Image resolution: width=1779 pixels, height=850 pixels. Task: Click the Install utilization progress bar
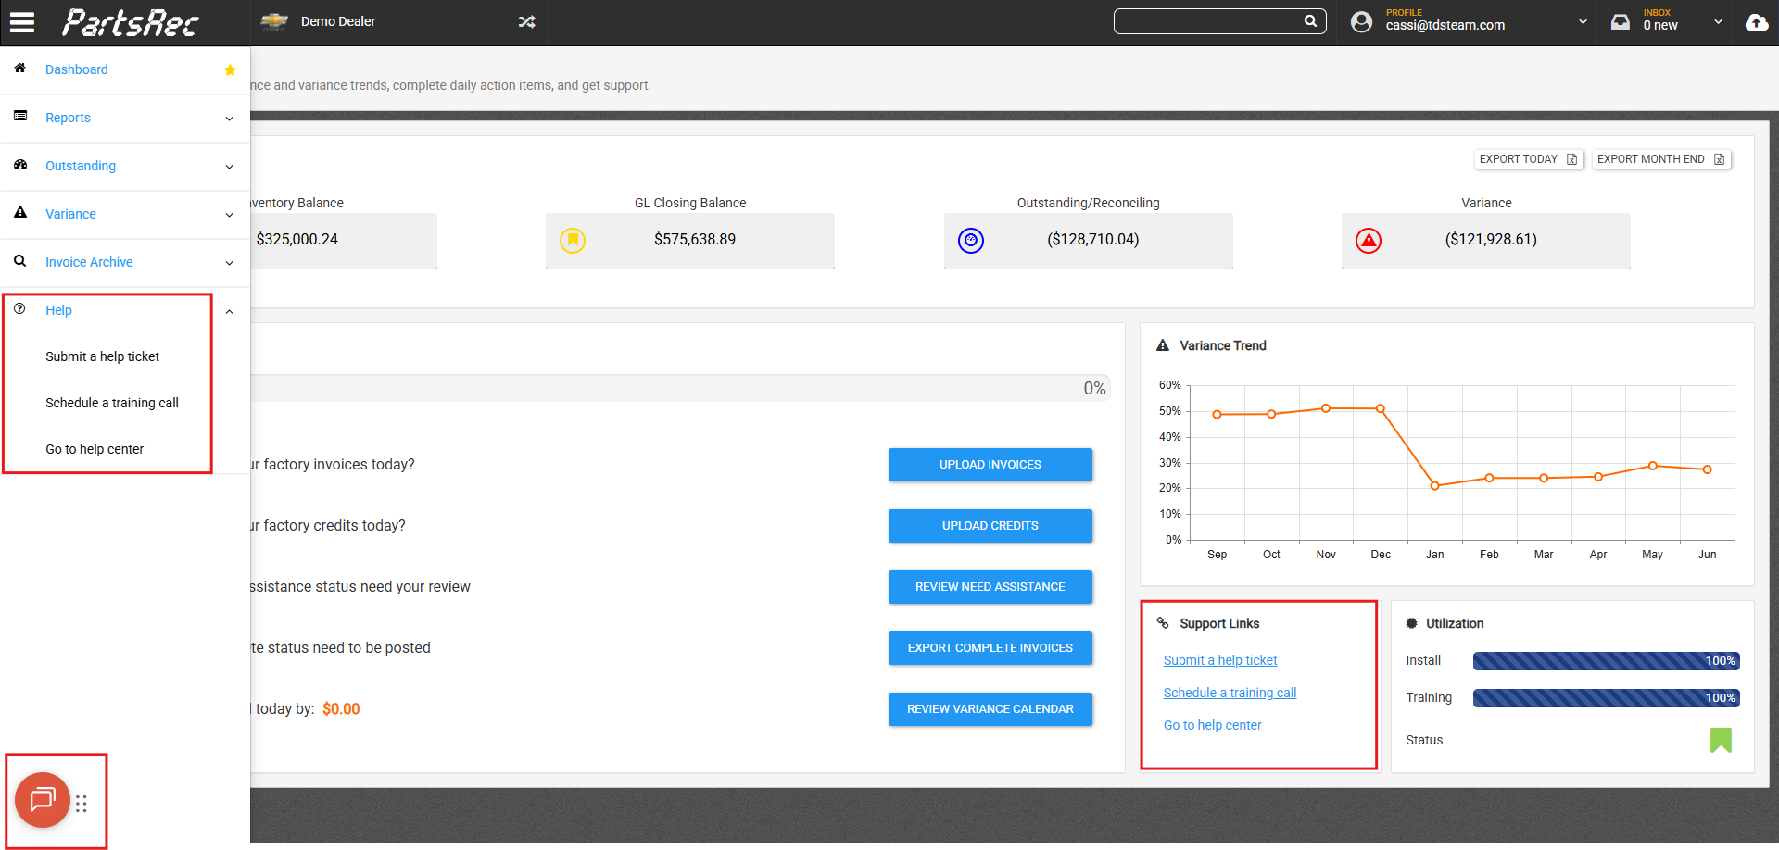point(1606,661)
